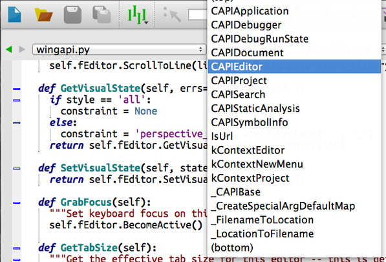Select _LocationToFilename in the symbol menu
Image resolution: width=386 pixels, height=262 pixels.
coord(294,234)
